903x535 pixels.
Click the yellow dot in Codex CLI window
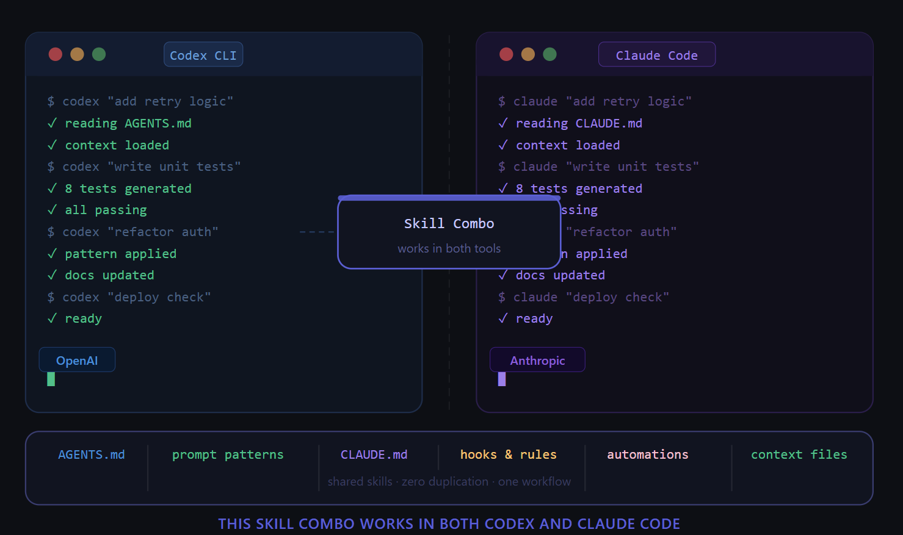77,54
